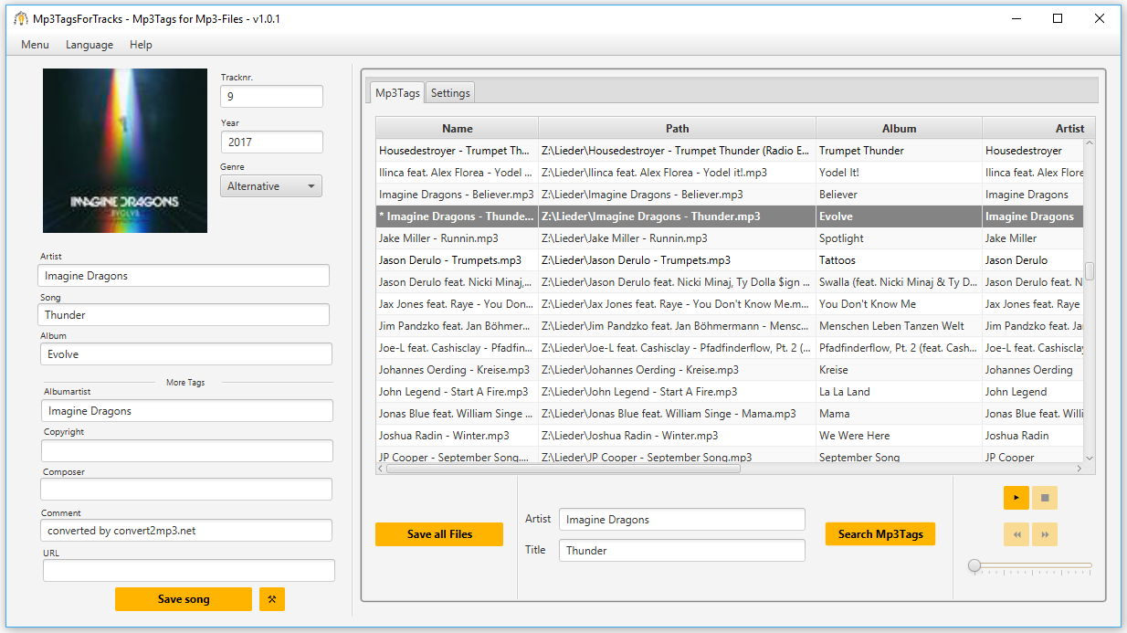Select row Ilinca feat. Alex Florea - Yodel
Image resolution: width=1127 pixels, height=633 pixels.
(730, 173)
